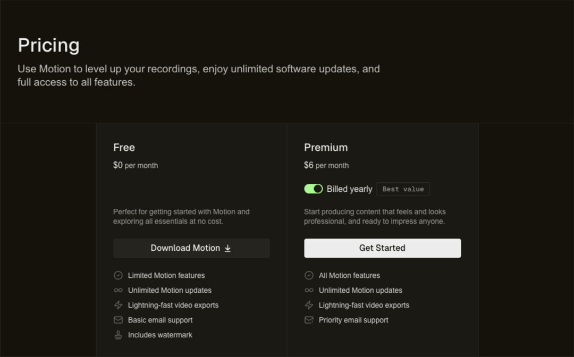
Task: Click the download arrow icon on Download Motion
Action: (227, 248)
